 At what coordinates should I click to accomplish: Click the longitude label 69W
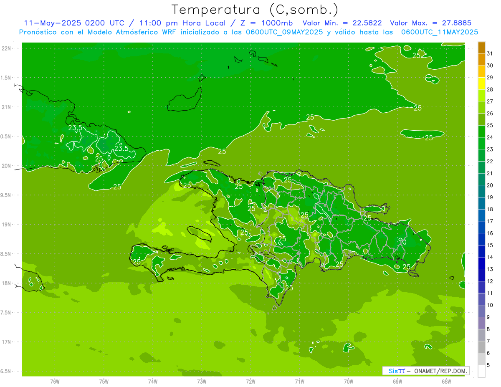397,382
